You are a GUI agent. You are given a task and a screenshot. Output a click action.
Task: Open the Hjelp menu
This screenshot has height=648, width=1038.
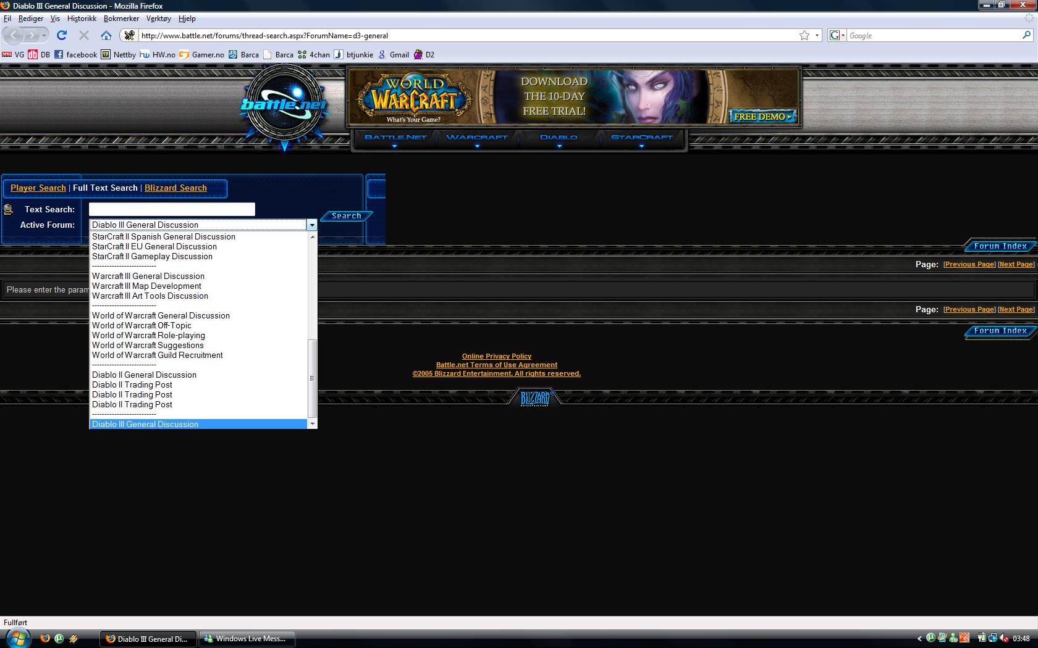[x=187, y=19]
